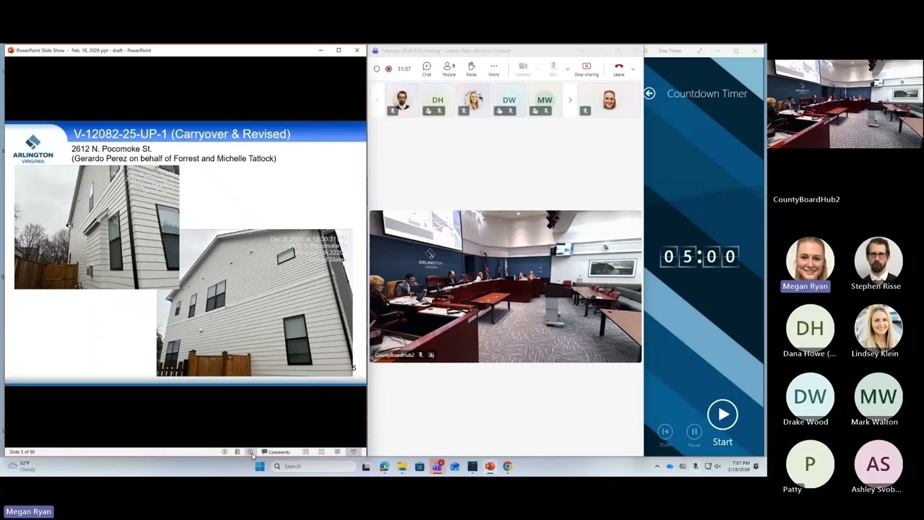Toggle the Mic mute in Teams toolbar

554,69
